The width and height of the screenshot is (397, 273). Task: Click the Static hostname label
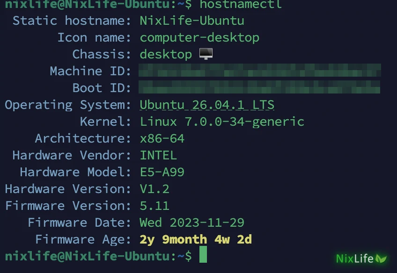pyautogui.click(x=72, y=21)
